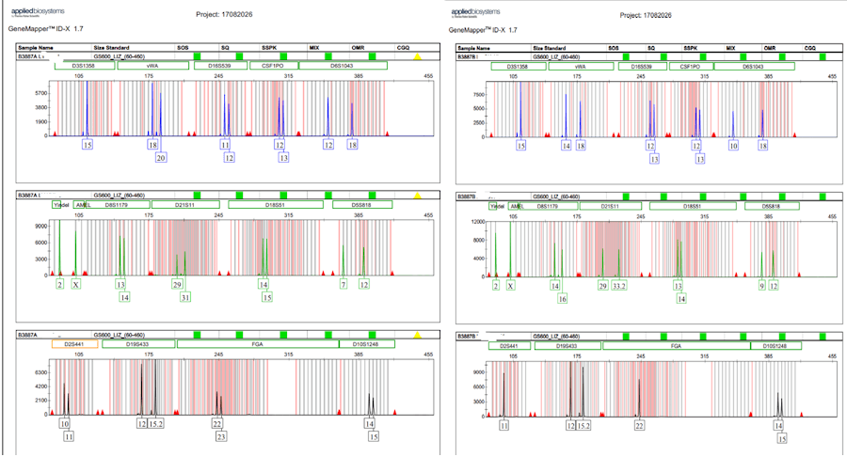
Task: Click the Applied Biosystems logo on the B3887B report
Action: point(475,12)
